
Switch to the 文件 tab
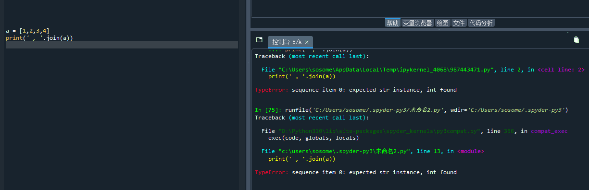459,23
